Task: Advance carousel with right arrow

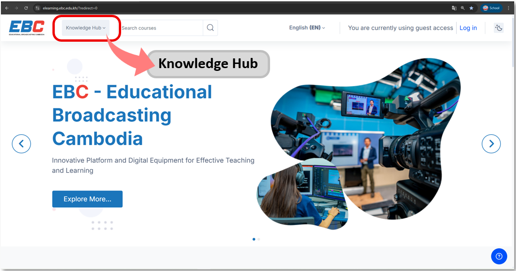Action: pyautogui.click(x=491, y=144)
